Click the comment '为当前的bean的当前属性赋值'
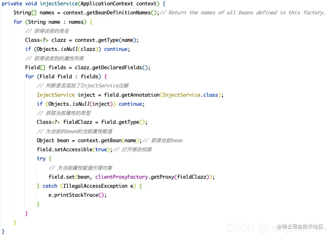The height and width of the screenshot is (236, 330). click(74, 131)
